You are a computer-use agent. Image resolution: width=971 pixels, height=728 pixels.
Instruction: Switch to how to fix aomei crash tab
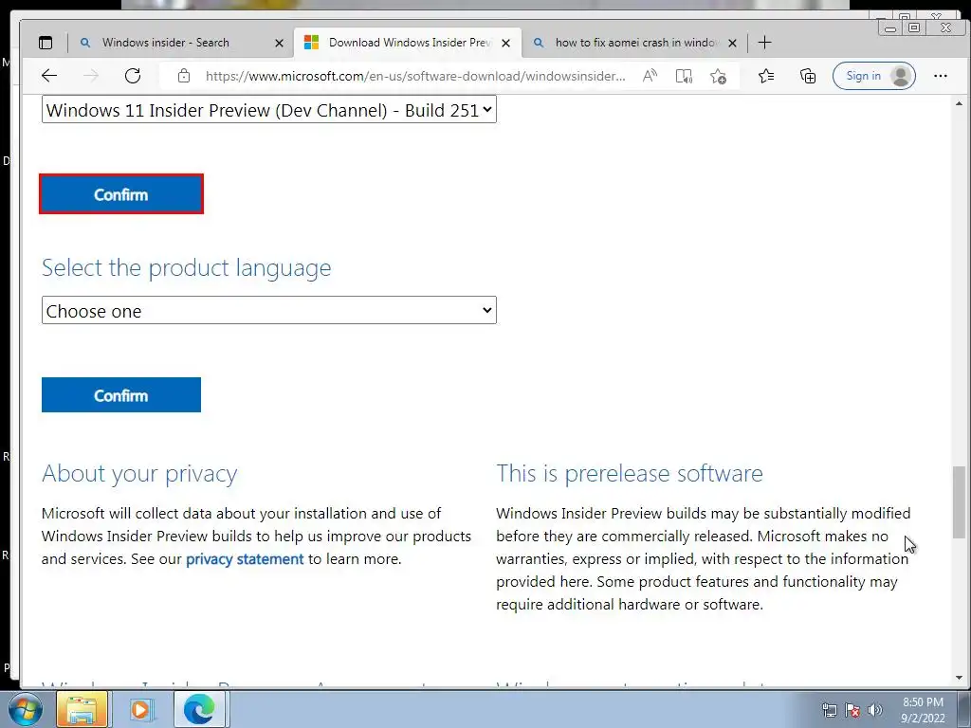(x=634, y=43)
